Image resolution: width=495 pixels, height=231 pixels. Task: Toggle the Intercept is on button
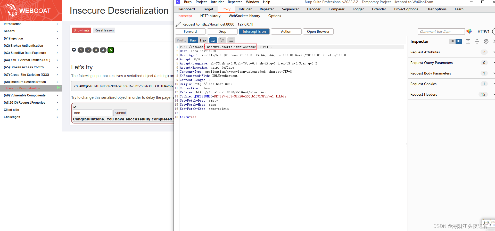[x=254, y=31]
